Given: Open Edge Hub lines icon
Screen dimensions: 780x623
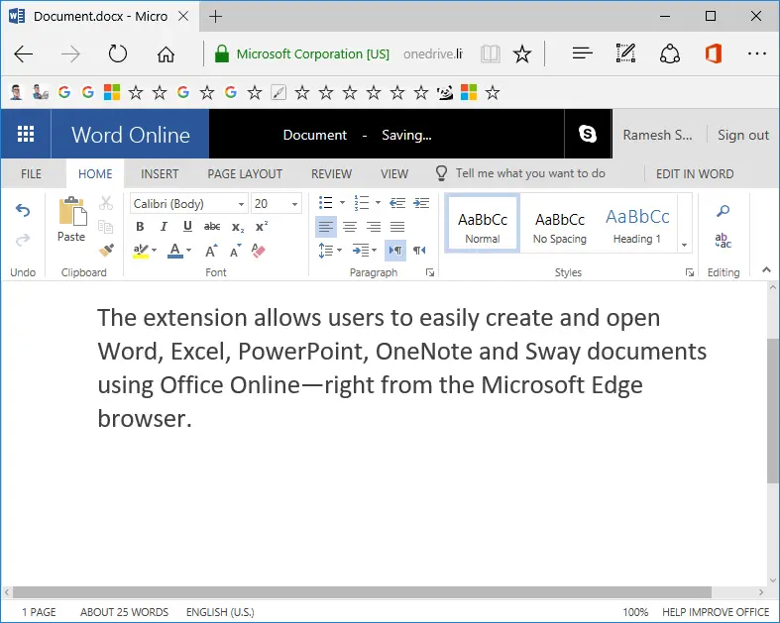Looking at the screenshot, I should [x=583, y=53].
